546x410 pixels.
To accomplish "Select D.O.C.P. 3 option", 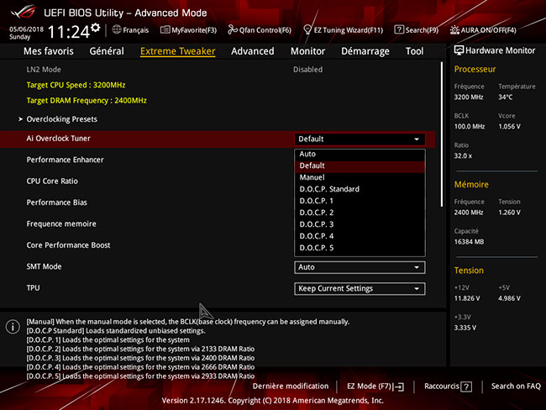I will coord(360,224).
